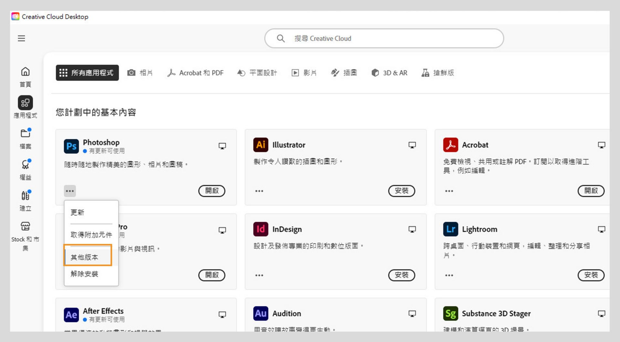Switch to the Acrobat 和 PDF tab

(195, 73)
